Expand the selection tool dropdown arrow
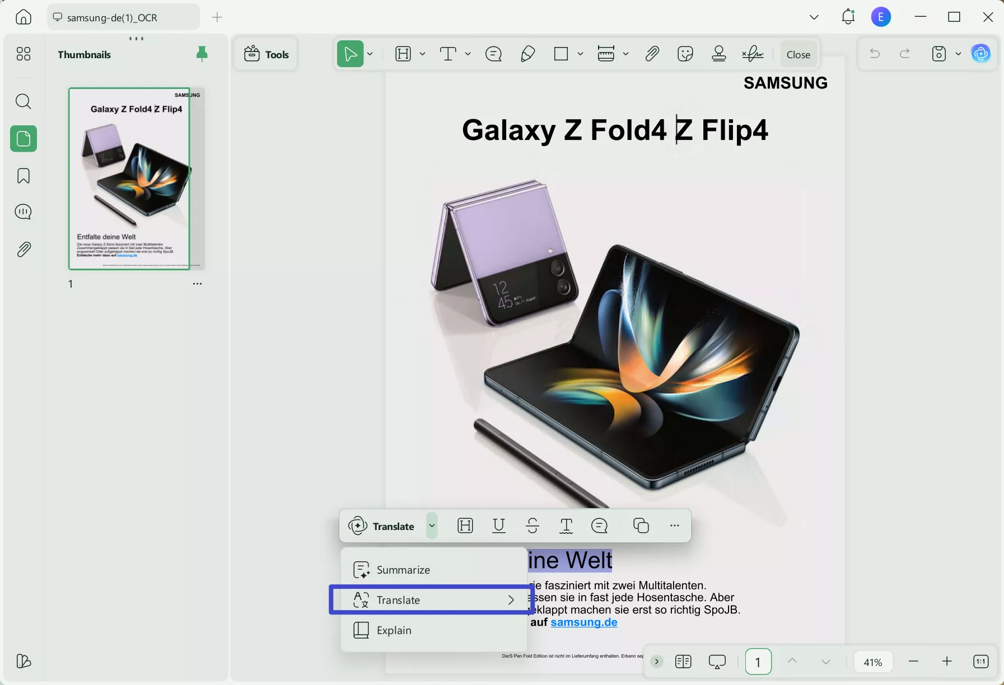Viewport: 1004px width, 685px height. pos(370,54)
